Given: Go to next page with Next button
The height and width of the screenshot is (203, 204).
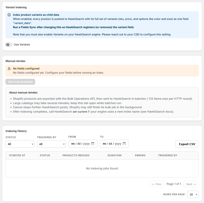Looking at the screenshot, I should point(191,184).
